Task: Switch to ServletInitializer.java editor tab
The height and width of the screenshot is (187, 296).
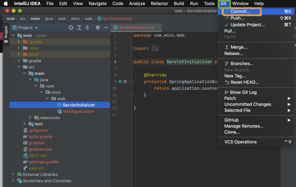Action: tap(136, 28)
